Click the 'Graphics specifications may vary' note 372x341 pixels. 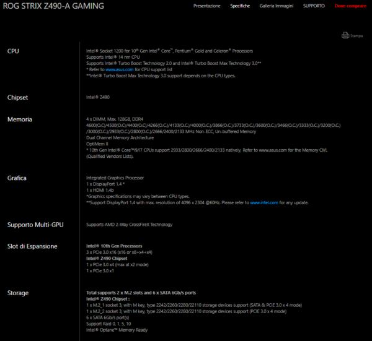click(x=138, y=197)
